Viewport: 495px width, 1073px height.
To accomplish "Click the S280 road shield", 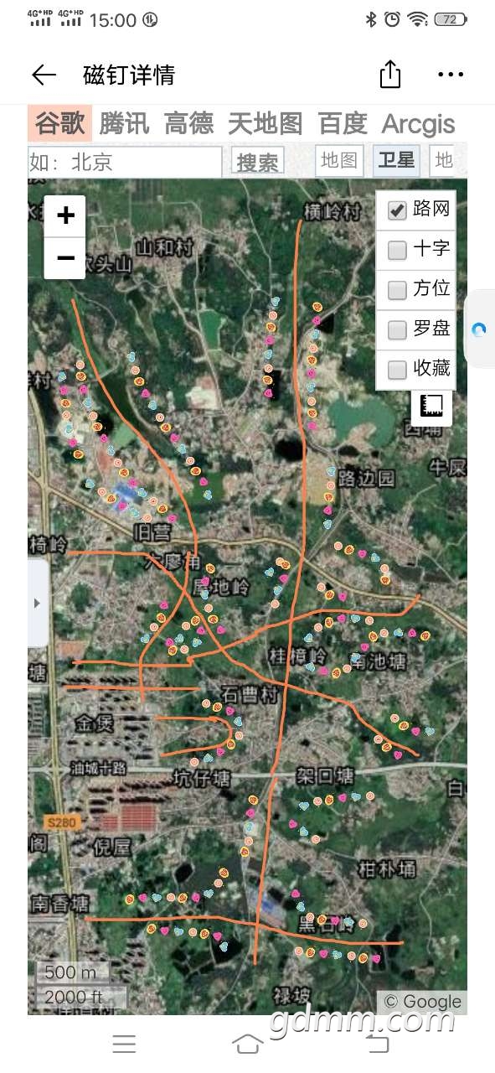I will pyautogui.click(x=61, y=822).
